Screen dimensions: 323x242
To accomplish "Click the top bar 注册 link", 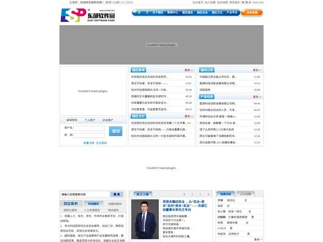I will [116, 3].
